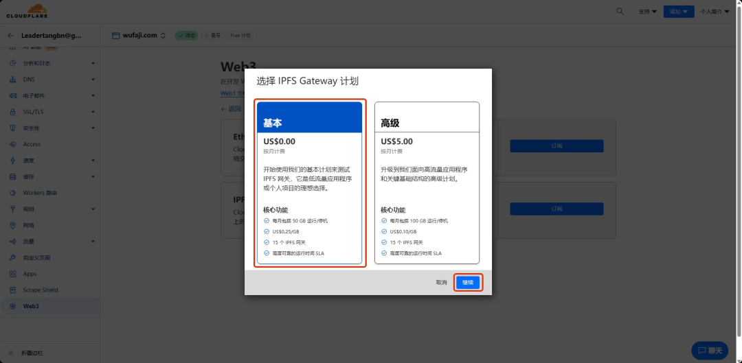Click the back arrow beside the account name
742x363 pixels.
click(x=11, y=36)
